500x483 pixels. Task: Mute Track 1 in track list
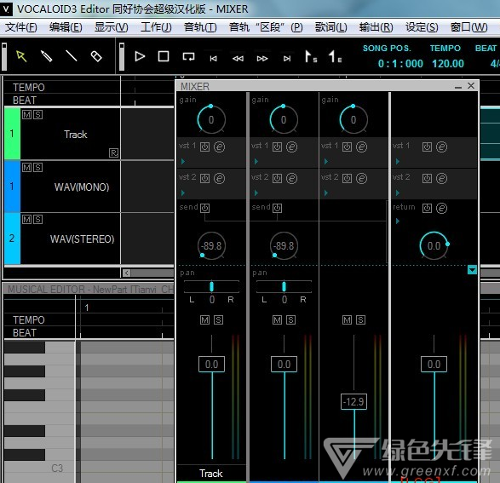[26, 114]
